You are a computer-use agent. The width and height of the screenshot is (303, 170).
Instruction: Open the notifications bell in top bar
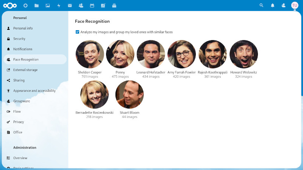pyautogui.click(x=272, y=5)
